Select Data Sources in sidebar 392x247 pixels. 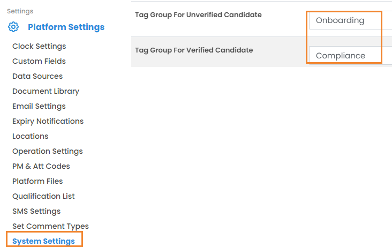pos(37,76)
